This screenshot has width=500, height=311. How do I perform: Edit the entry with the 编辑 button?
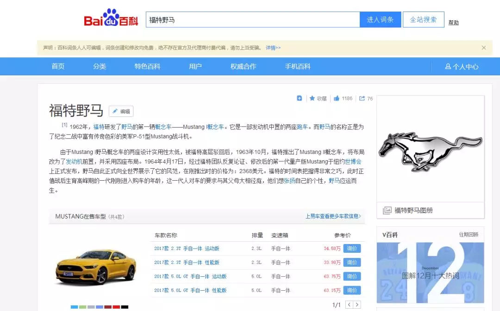pos(121,111)
